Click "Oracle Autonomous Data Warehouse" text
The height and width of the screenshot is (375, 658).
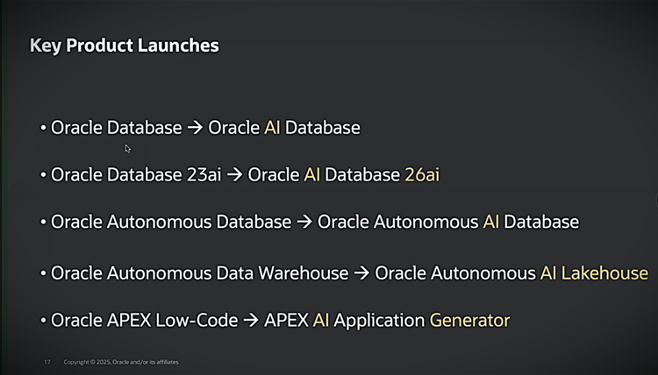(199, 272)
